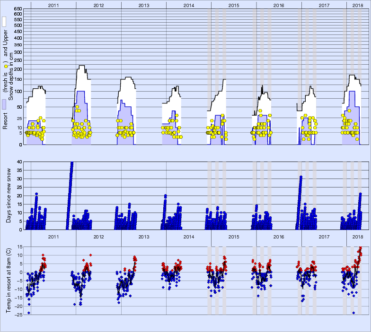Click the tallest 2012 days-since-snow spike
Screen dimensions: 371x332
(72, 163)
